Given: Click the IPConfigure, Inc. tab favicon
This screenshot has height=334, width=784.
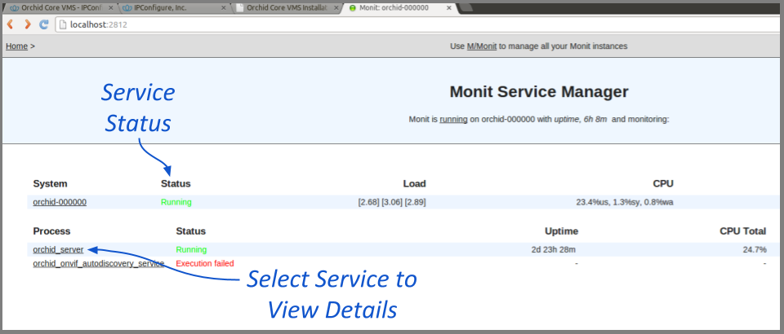Looking at the screenshot, I should point(127,8).
